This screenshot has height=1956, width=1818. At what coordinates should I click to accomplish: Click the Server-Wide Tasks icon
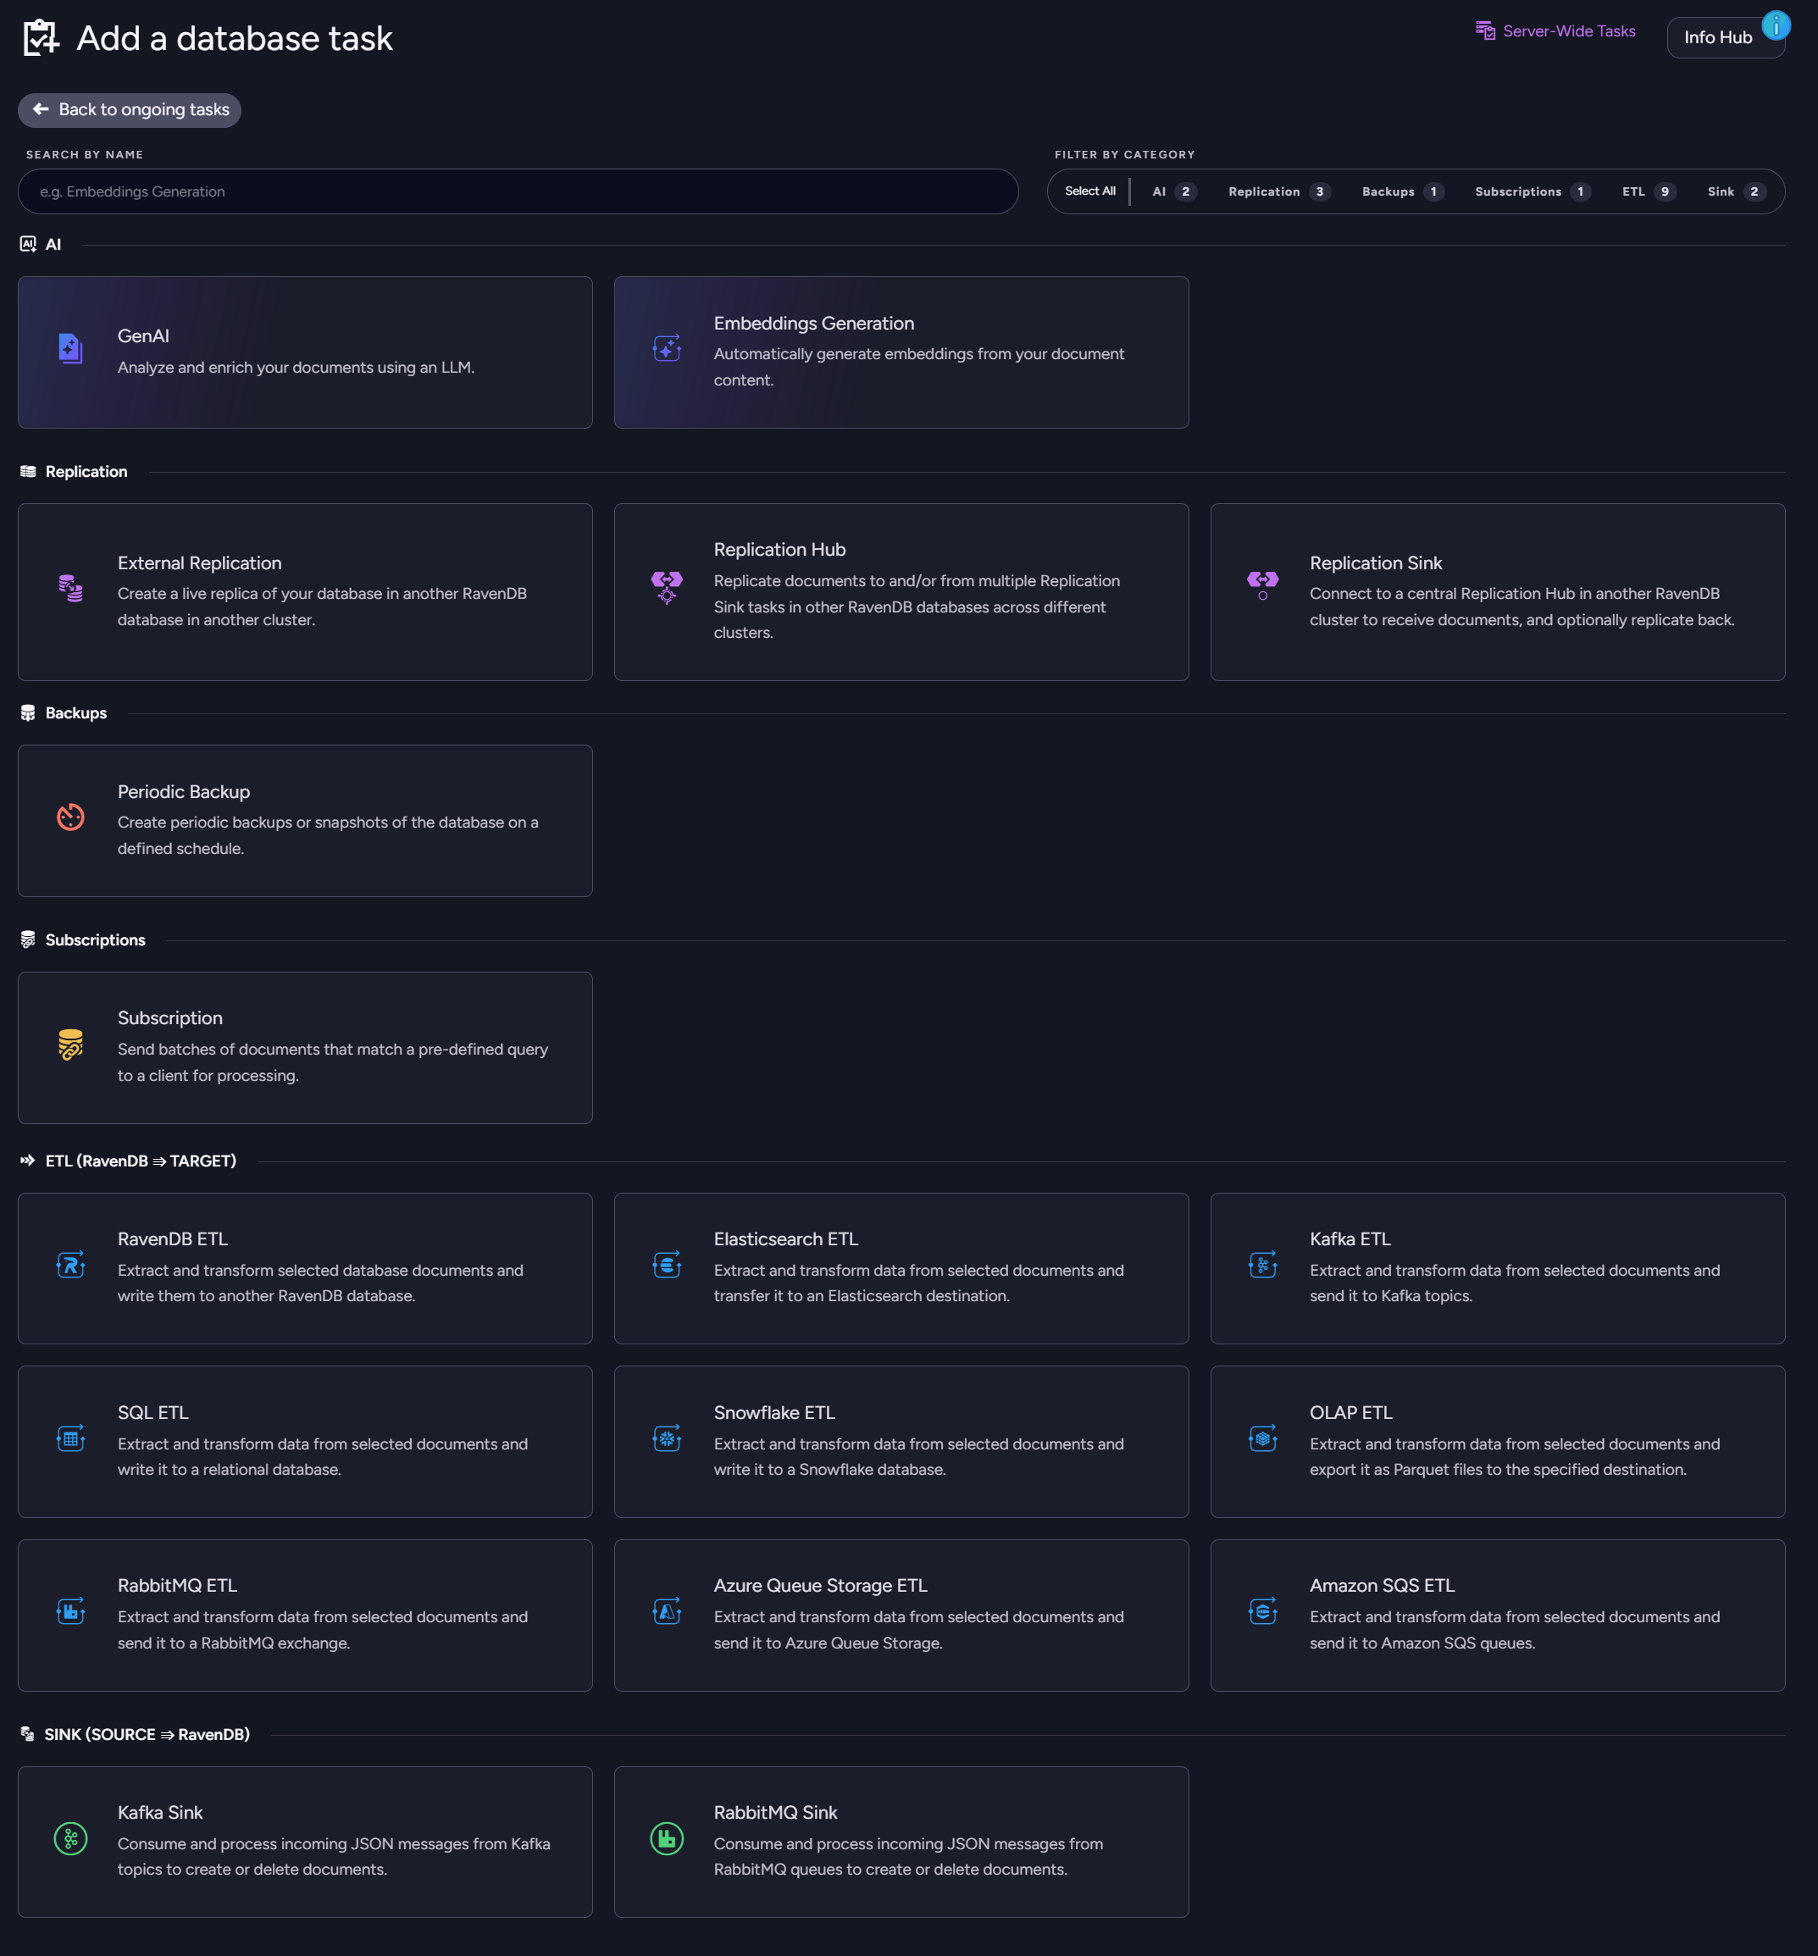tap(1484, 30)
